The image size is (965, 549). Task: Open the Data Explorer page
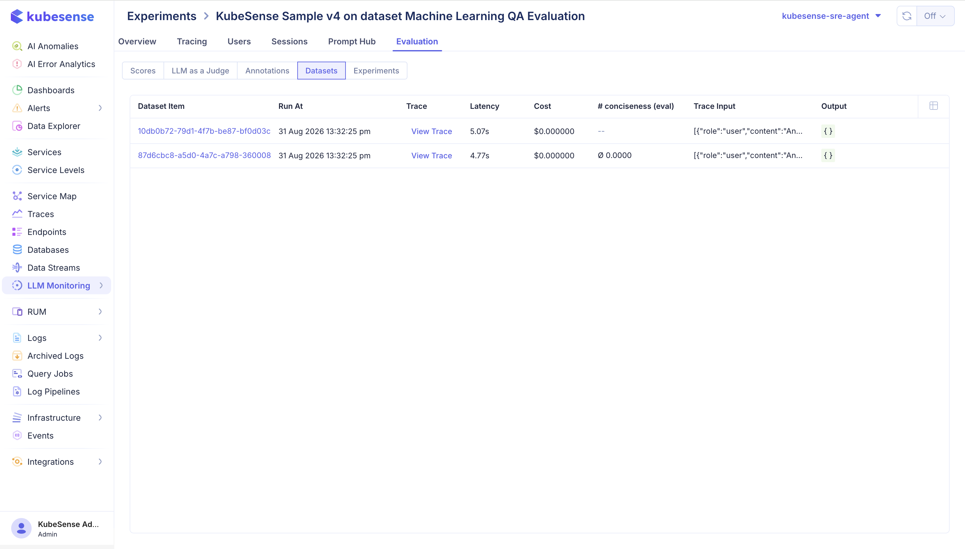tap(54, 126)
